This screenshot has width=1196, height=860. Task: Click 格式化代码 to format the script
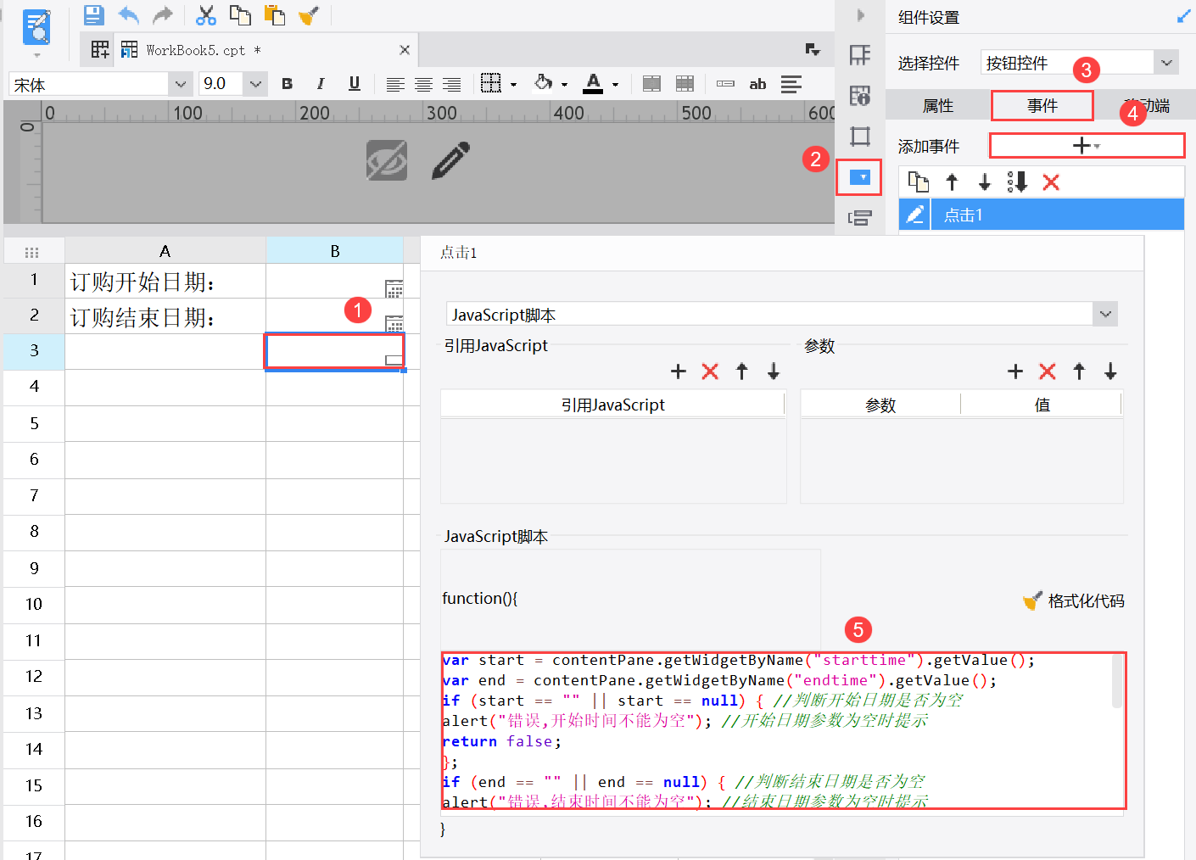[x=1073, y=600]
